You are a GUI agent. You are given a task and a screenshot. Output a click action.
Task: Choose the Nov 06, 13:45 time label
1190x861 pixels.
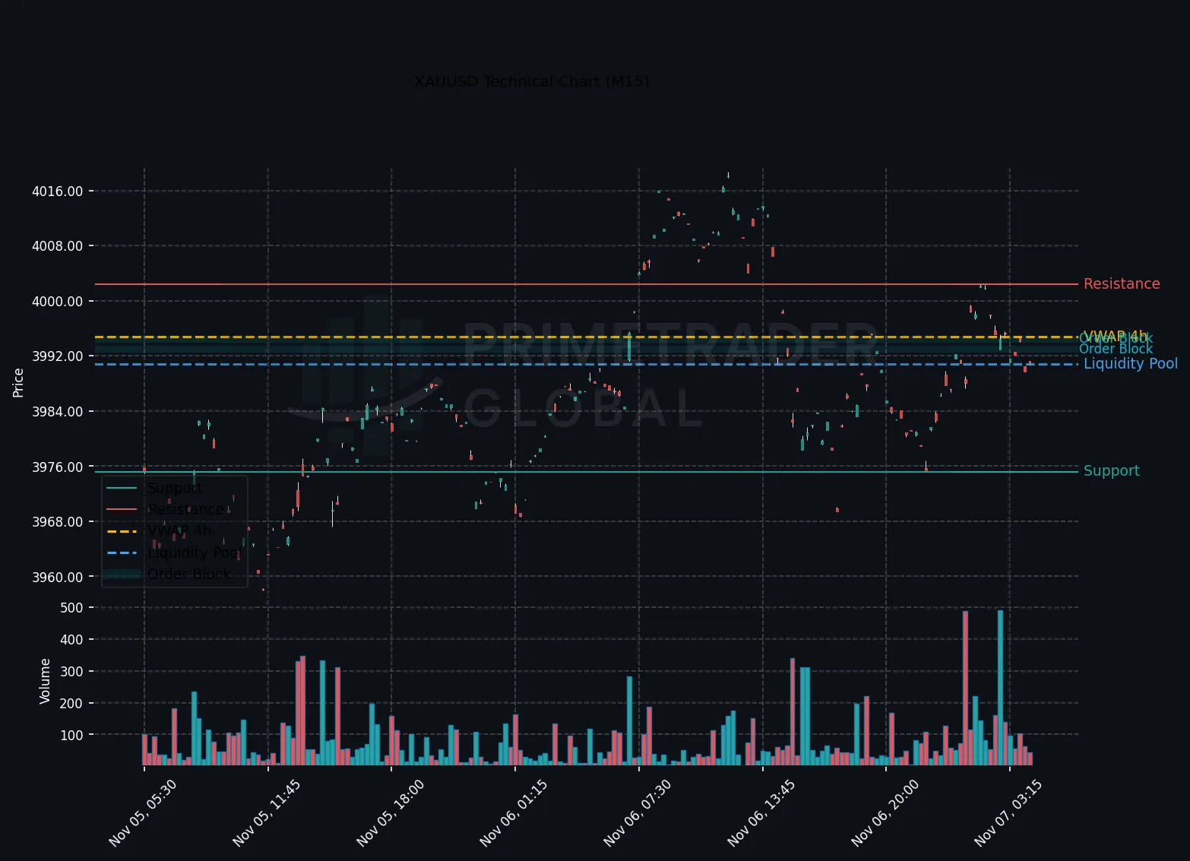761,813
